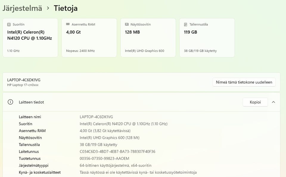The image size is (286, 177).
Task: Click the storage drive icon beside Tallennustila
Action: click(x=186, y=24)
